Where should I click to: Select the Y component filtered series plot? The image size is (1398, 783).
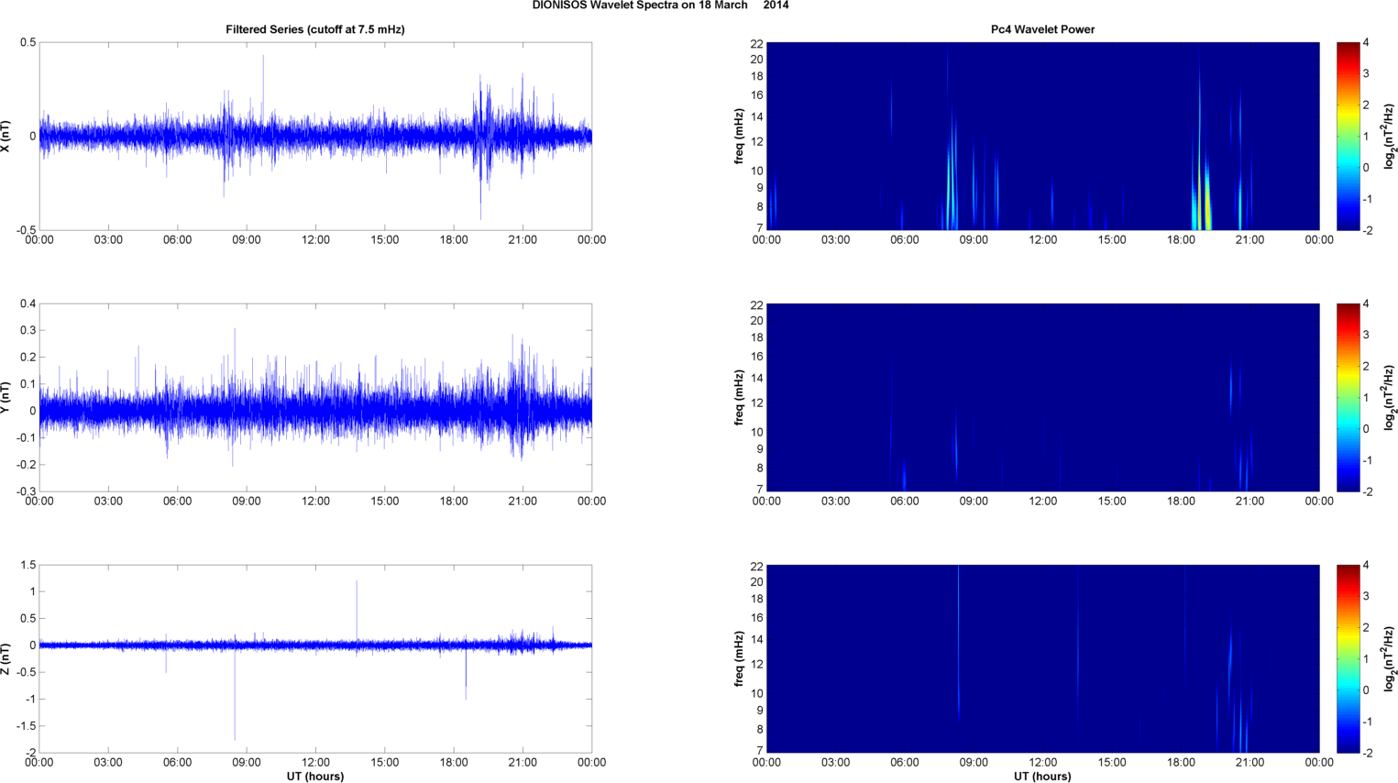[315, 397]
